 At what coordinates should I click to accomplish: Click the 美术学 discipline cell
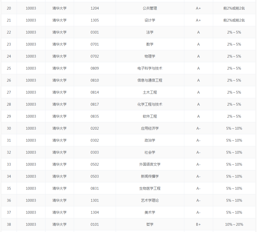click(150, 212)
